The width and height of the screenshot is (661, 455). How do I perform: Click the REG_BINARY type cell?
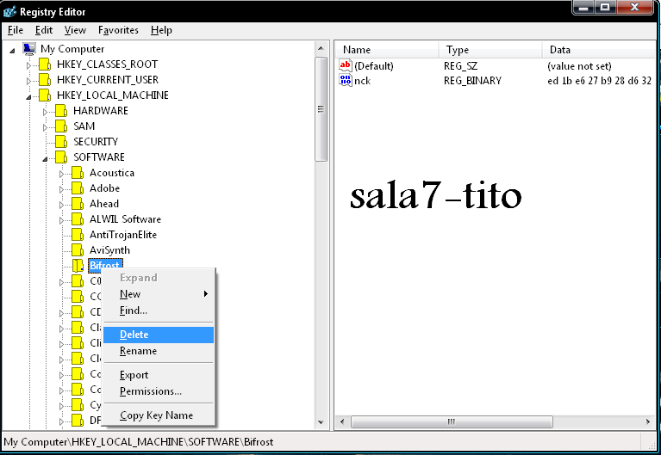click(472, 80)
